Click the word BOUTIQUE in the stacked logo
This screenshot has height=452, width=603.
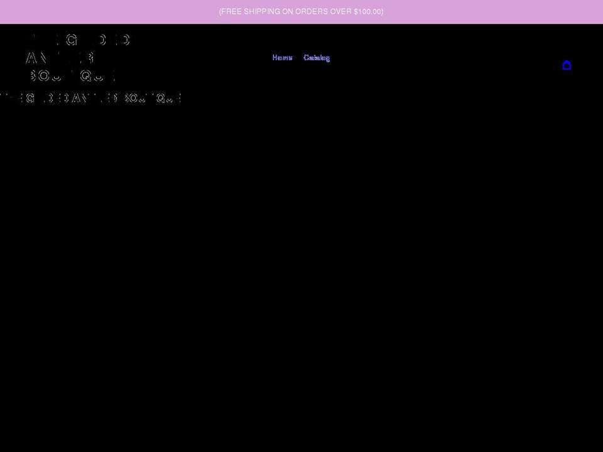(x=72, y=76)
